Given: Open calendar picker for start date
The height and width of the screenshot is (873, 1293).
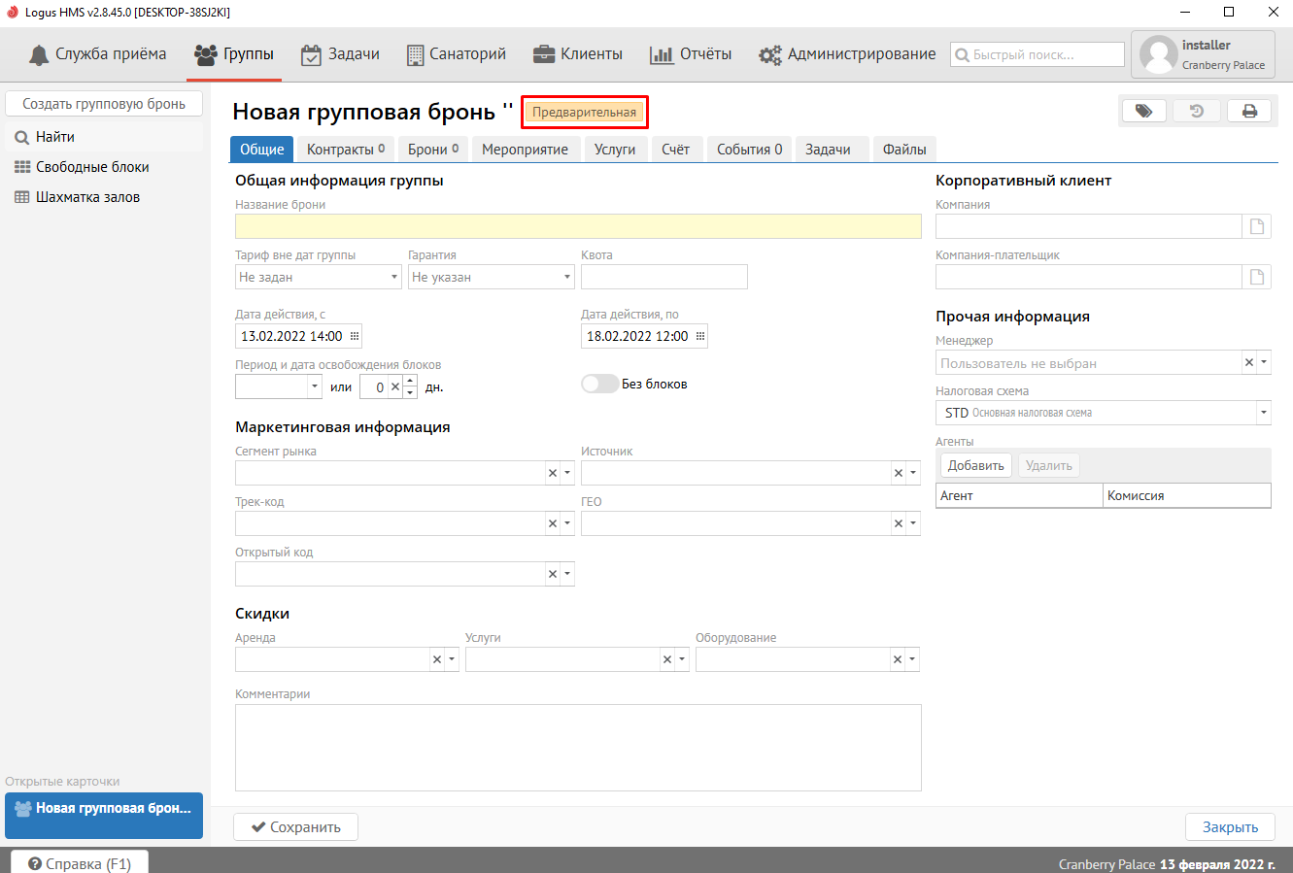Looking at the screenshot, I should point(355,336).
